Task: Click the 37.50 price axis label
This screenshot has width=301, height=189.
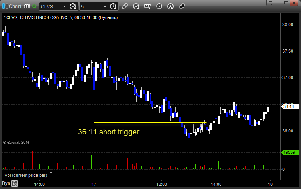Action: 288,51
